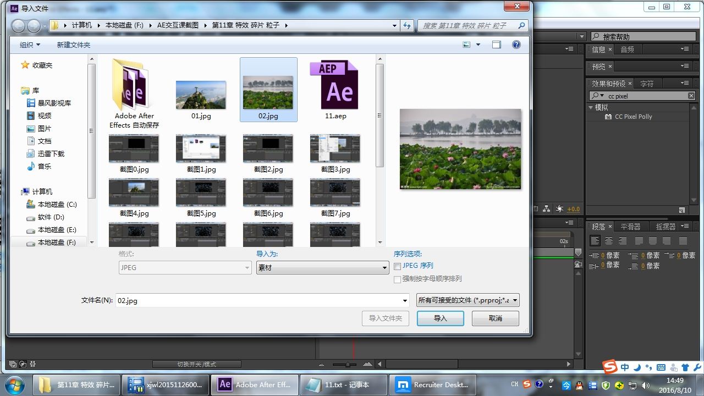Image resolution: width=704 pixels, height=396 pixels.
Task: Click the file list vertical scrollbar
Action: 380,116
